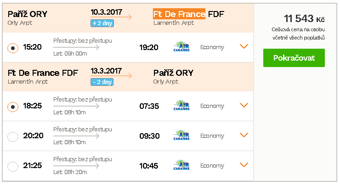Click the -2 dny badge
This screenshot has width=340, height=186.
[x=102, y=82]
